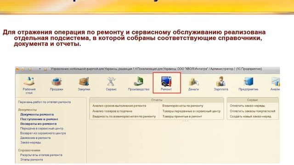The width and height of the screenshot is (294, 165).
Task: Click Оплатить заказ-наряды command
Action: tap(247, 106)
